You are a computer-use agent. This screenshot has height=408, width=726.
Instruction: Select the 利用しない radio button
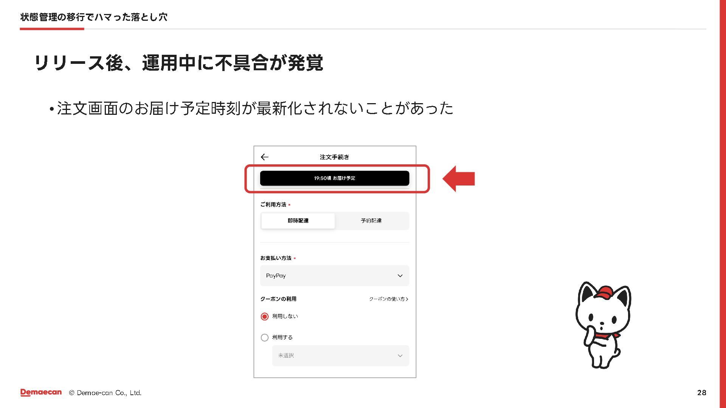[x=265, y=317]
